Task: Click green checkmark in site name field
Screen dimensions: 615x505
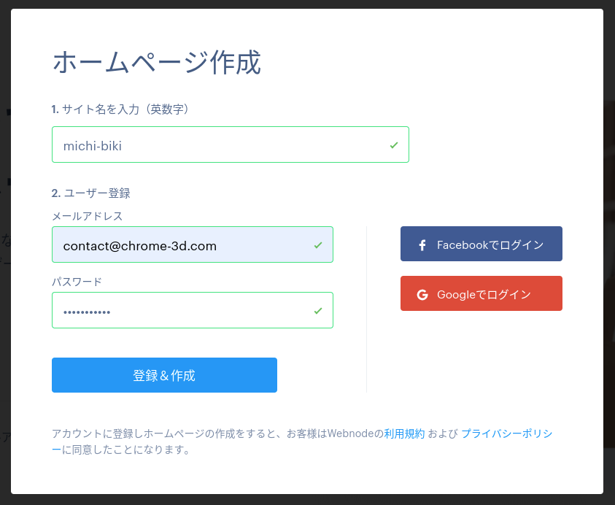Action: coord(394,145)
